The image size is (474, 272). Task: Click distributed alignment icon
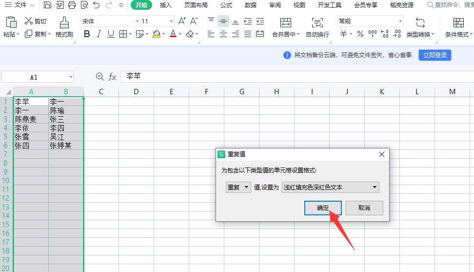(260, 34)
